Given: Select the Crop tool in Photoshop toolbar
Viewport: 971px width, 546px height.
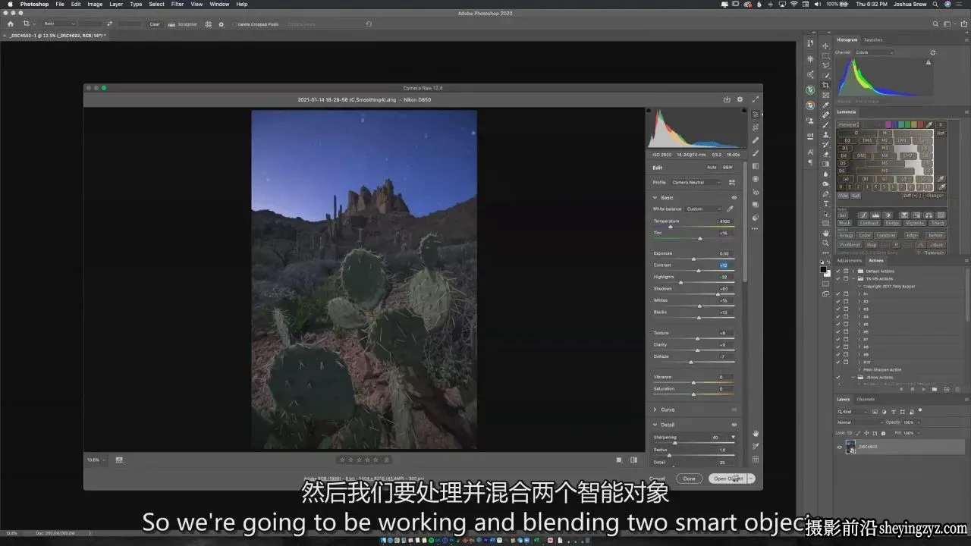Looking at the screenshot, I should [x=826, y=85].
